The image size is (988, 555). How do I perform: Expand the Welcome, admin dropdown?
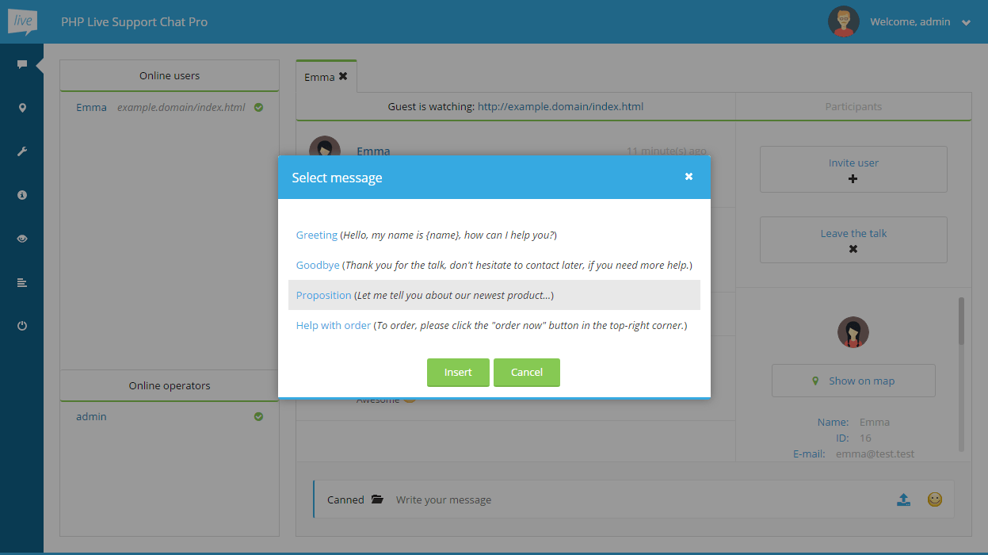pyautogui.click(x=966, y=23)
